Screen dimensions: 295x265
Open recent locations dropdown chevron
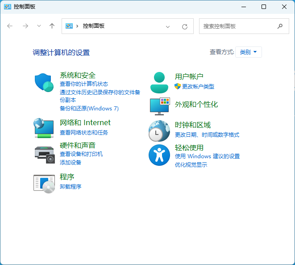[x=39, y=26]
